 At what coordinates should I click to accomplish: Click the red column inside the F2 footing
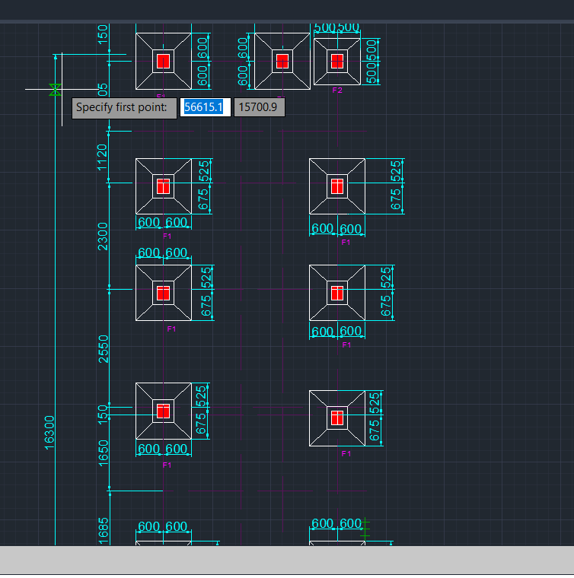click(x=337, y=61)
